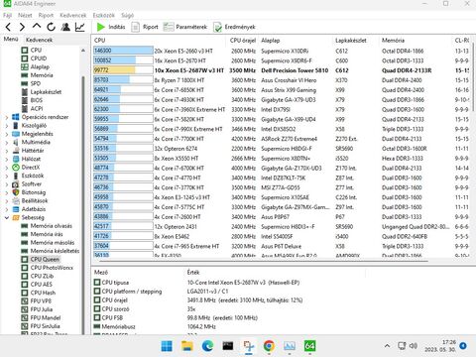Image resolution: width=476 pixels, height=357 pixels.
Task: Open the graph chart toolbar icon
Action: 80,27
